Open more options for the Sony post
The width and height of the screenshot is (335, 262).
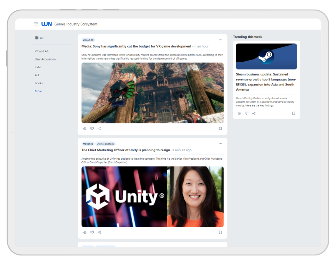tap(220, 40)
